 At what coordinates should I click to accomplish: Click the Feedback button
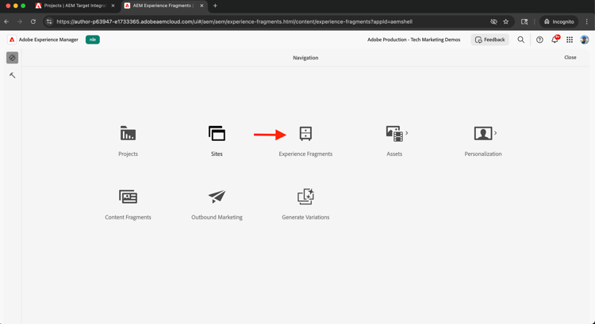point(490,40)
